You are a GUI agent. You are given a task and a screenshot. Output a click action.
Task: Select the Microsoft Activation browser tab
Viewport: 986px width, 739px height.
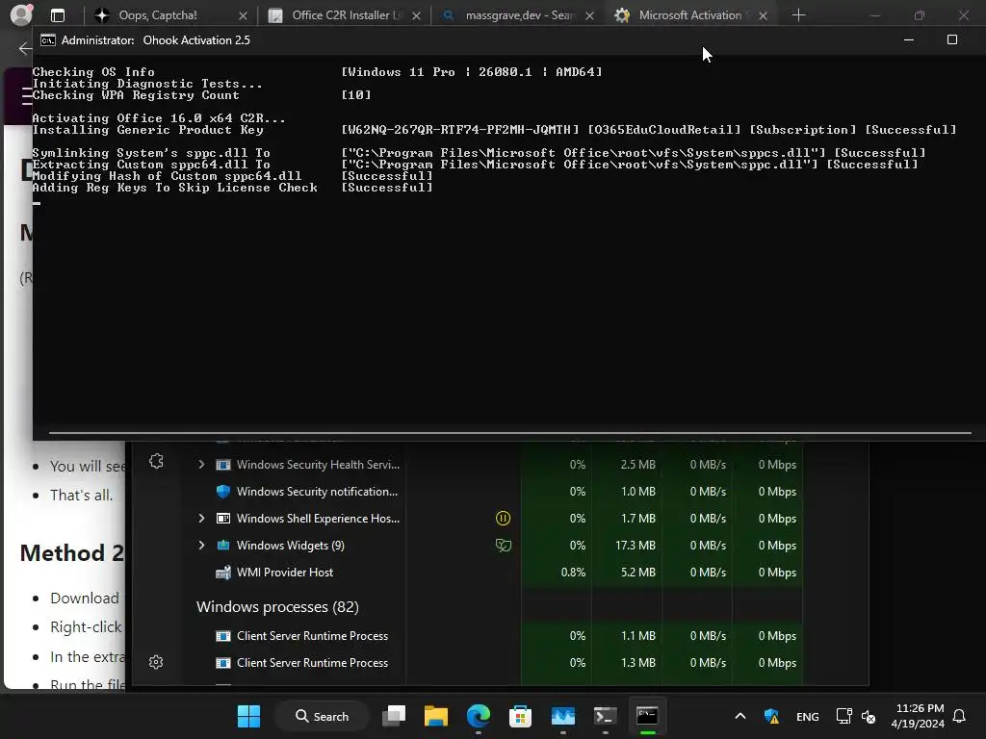[x=689, y=15]
